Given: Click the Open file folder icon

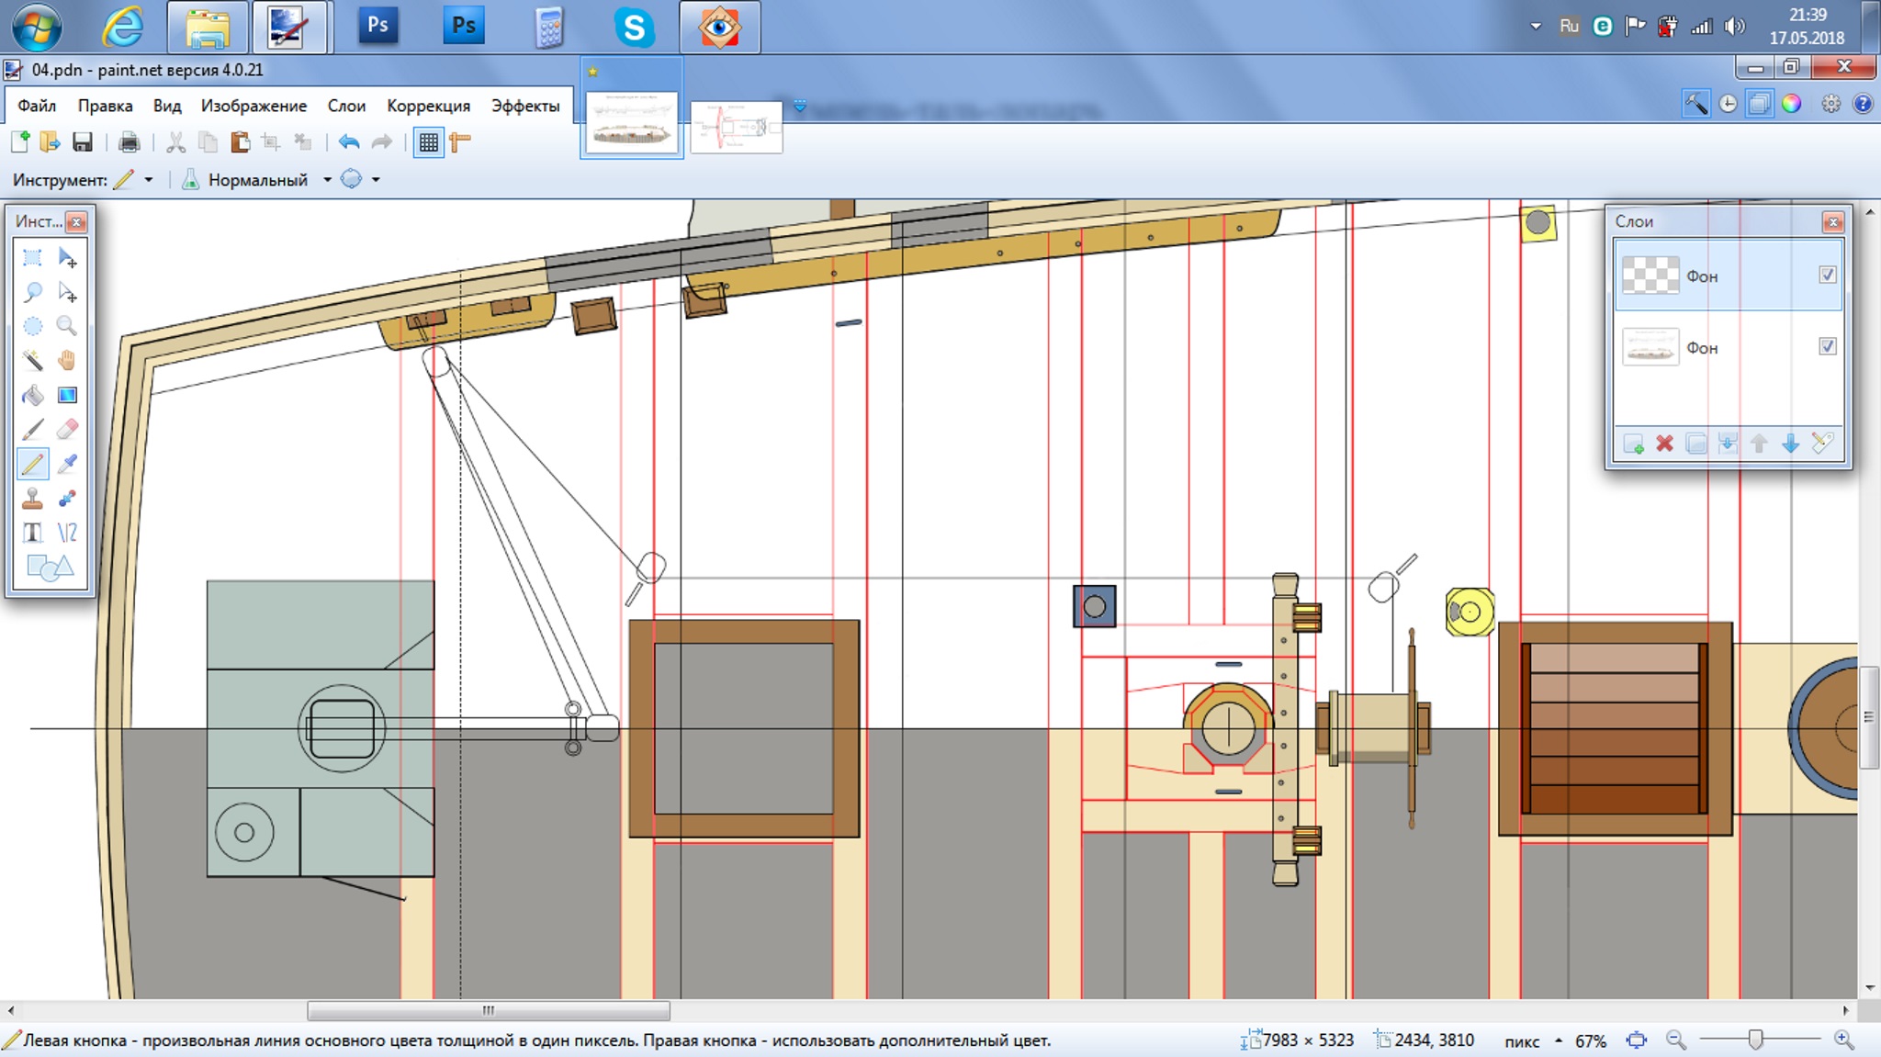Looking at the screenshot, I should 50,141.
